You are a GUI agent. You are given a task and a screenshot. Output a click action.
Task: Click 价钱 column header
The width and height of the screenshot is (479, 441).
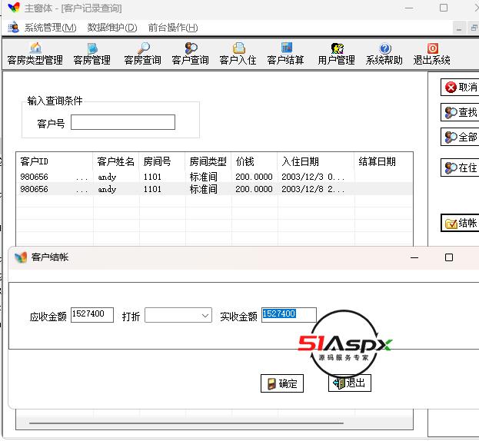coord(254,161)
